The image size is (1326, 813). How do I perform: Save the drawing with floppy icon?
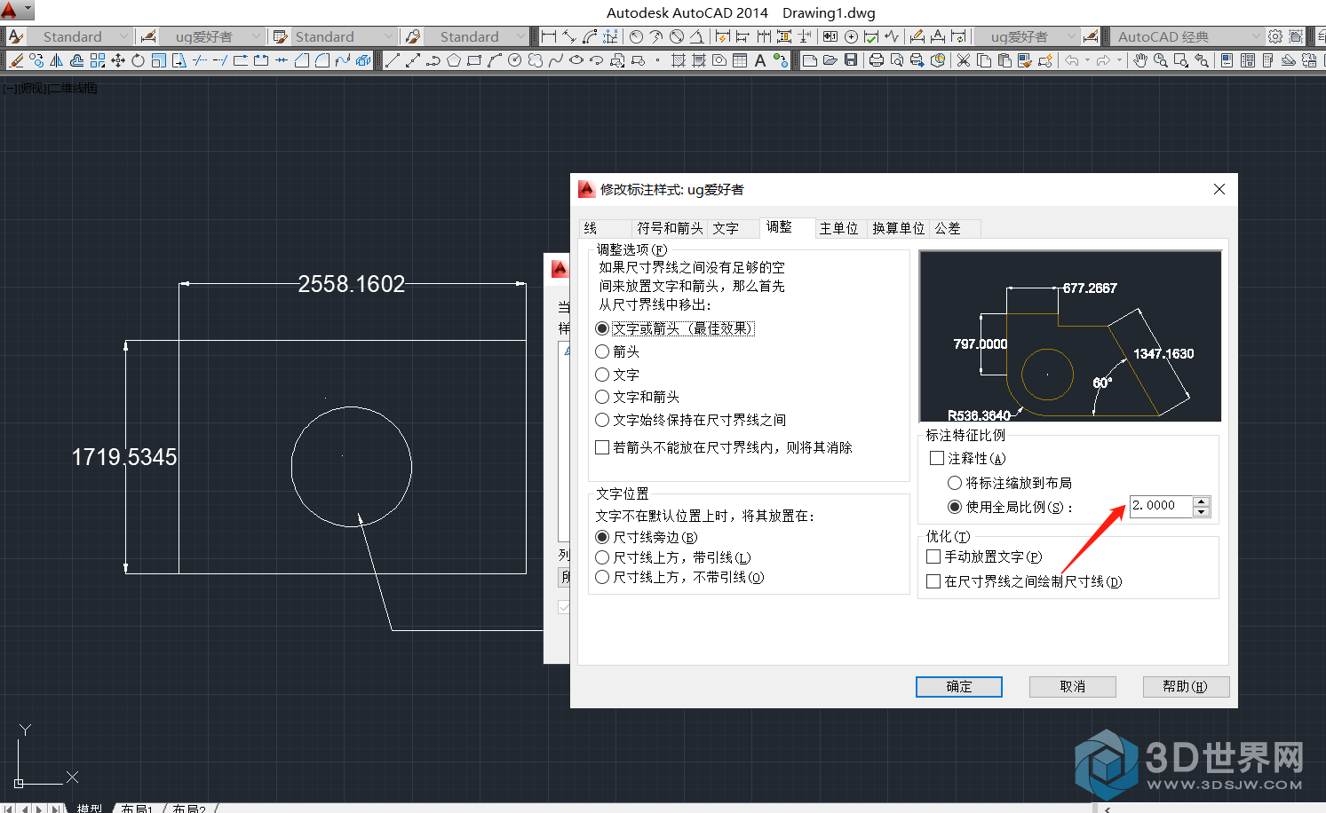click(851, 60)
